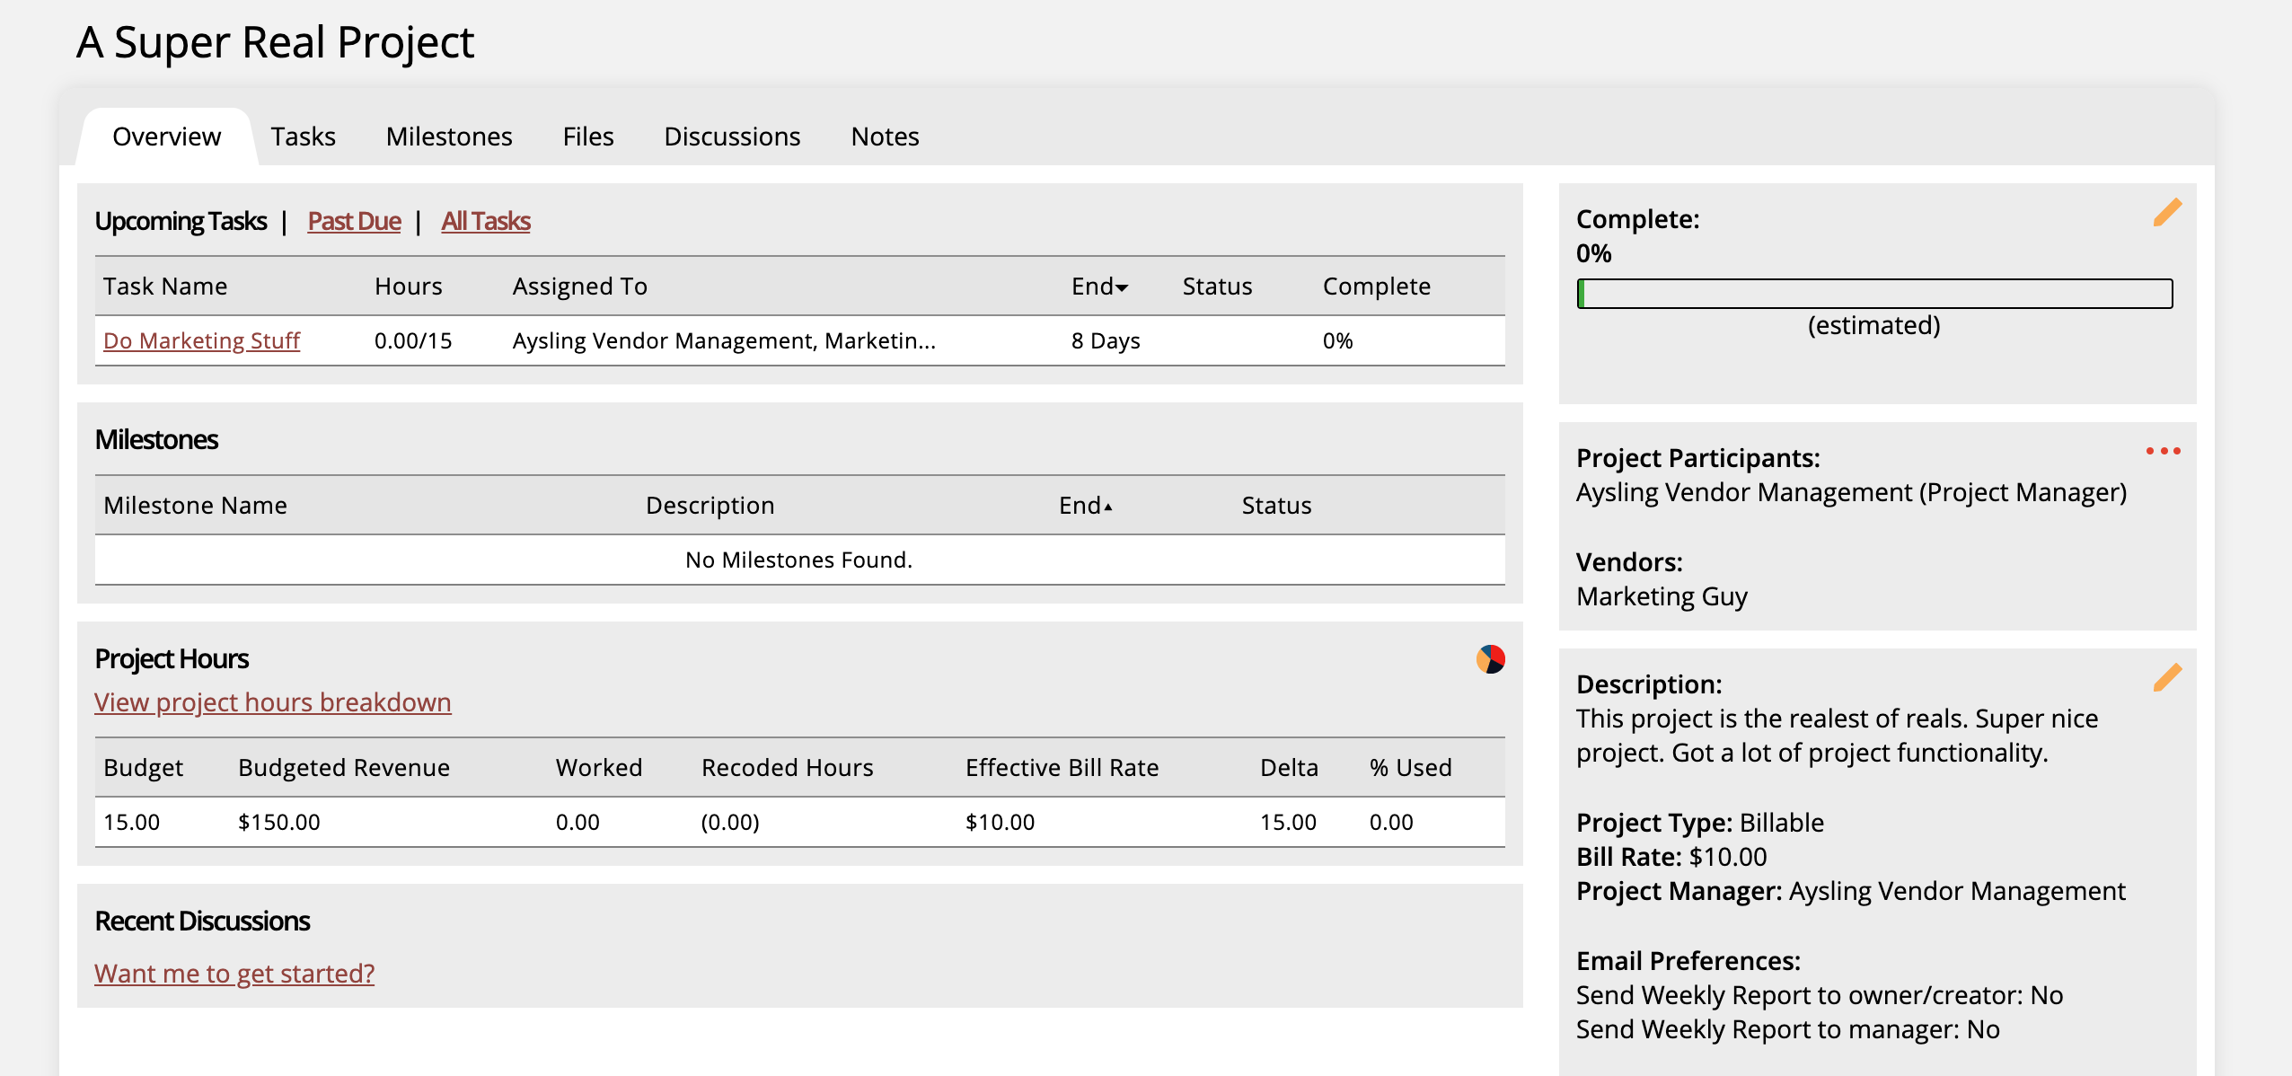Click the 'A Super Real Project' title
2292x1076 pixels.
275,42
